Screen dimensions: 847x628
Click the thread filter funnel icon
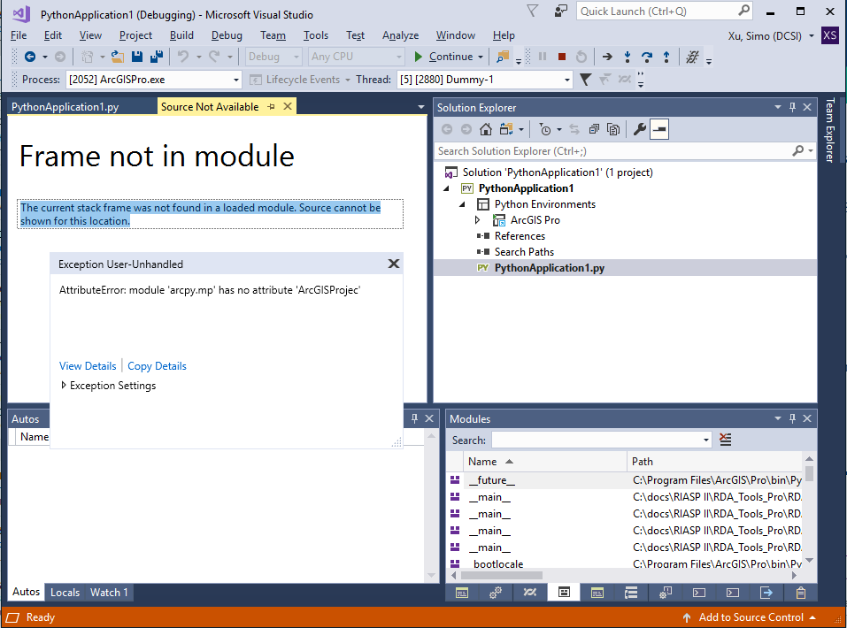585,80
